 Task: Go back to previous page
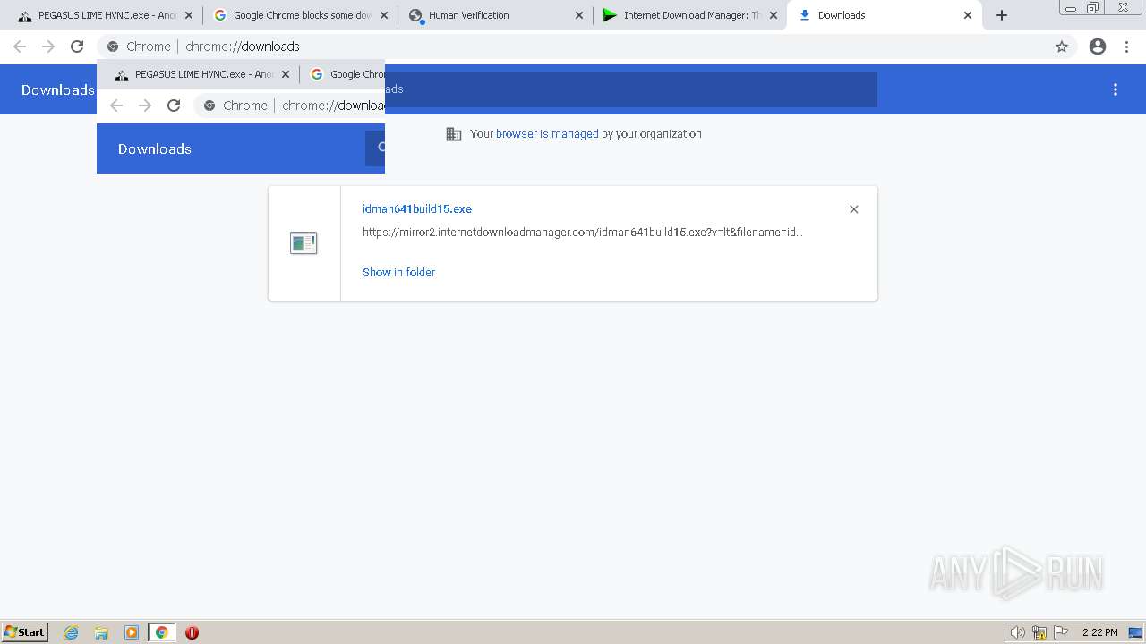click(x=20, y=47)
